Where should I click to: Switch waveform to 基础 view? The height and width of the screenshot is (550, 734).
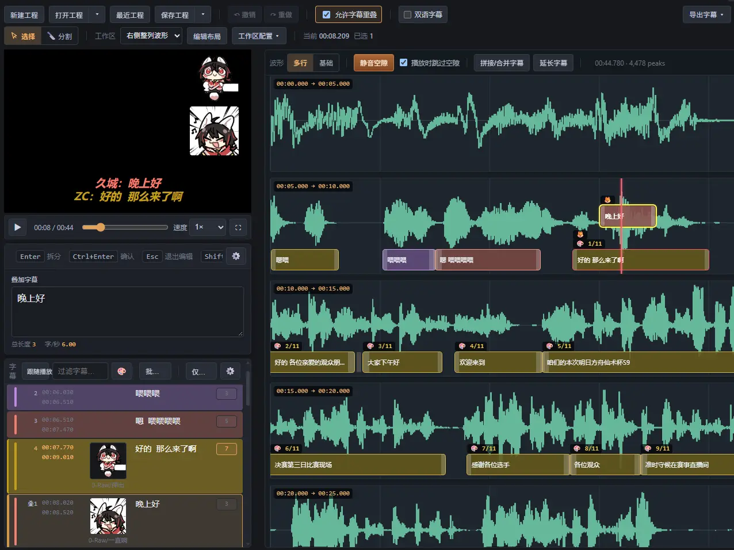[x=326, y=63]
